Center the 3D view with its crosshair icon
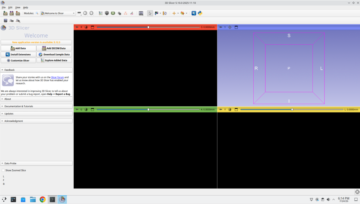Image resolution: width=360 pixels, height=204 pixels. 230,27
